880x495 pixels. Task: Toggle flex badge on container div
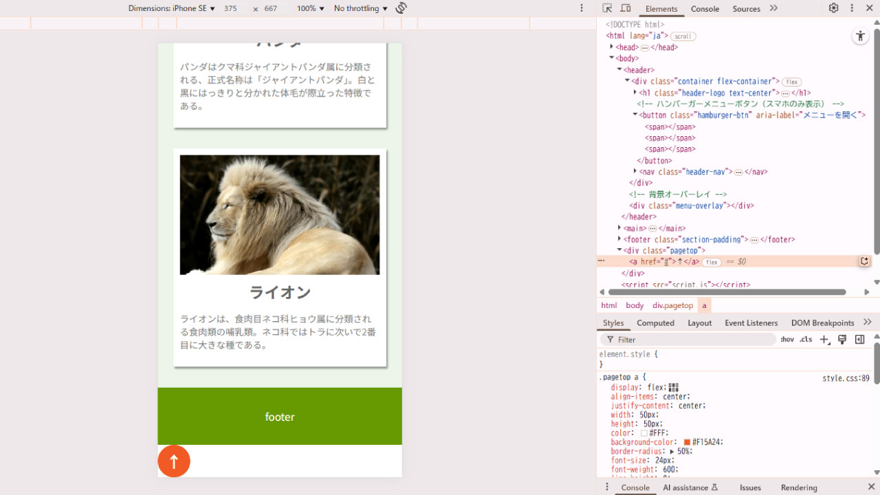(792, 82)
